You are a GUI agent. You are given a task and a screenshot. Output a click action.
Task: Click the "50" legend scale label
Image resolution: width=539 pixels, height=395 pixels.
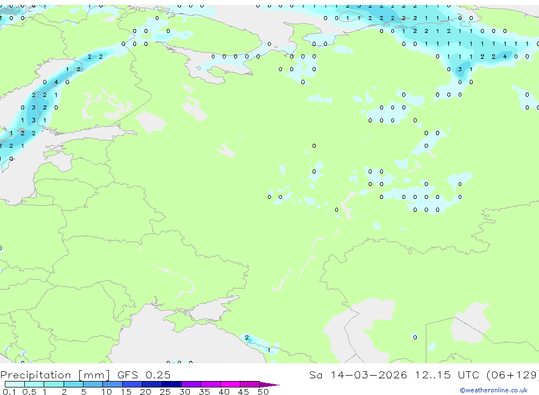(x=263, y=392)
